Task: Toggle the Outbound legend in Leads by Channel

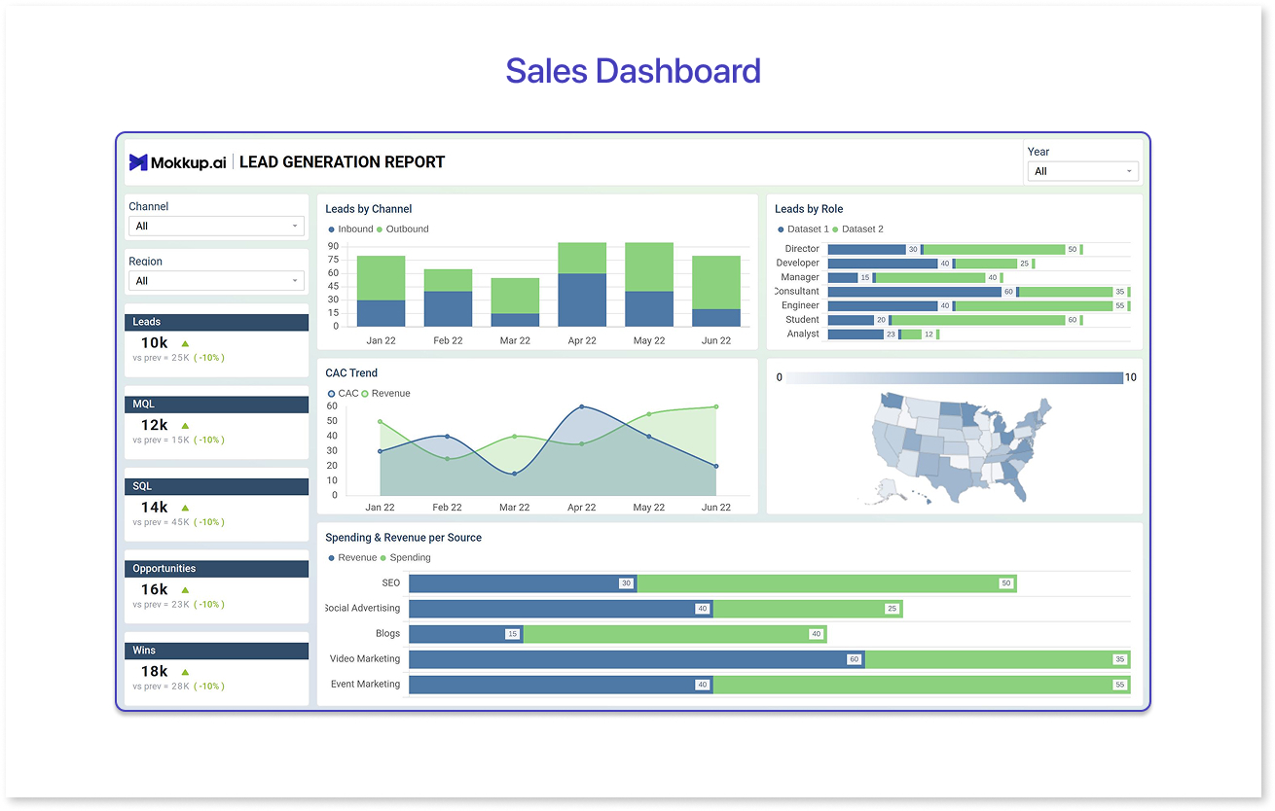Action: [x=403, y=229]
